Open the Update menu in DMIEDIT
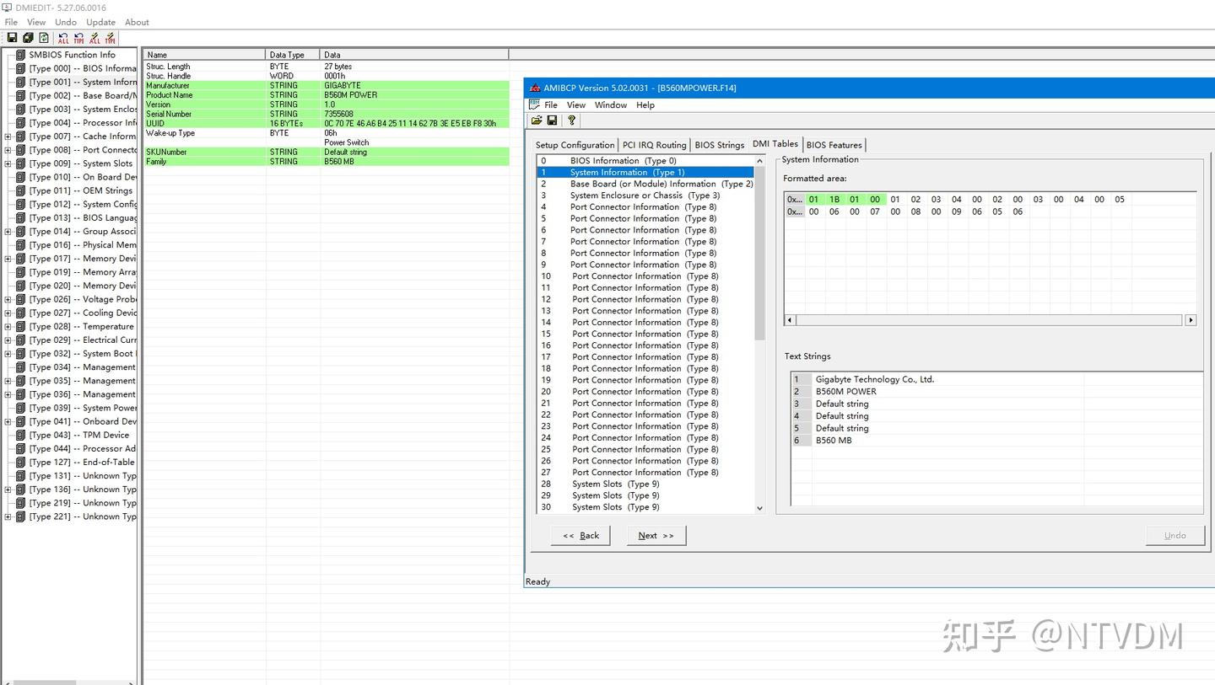Screen dimensions: 1215x685 point(100,22)
